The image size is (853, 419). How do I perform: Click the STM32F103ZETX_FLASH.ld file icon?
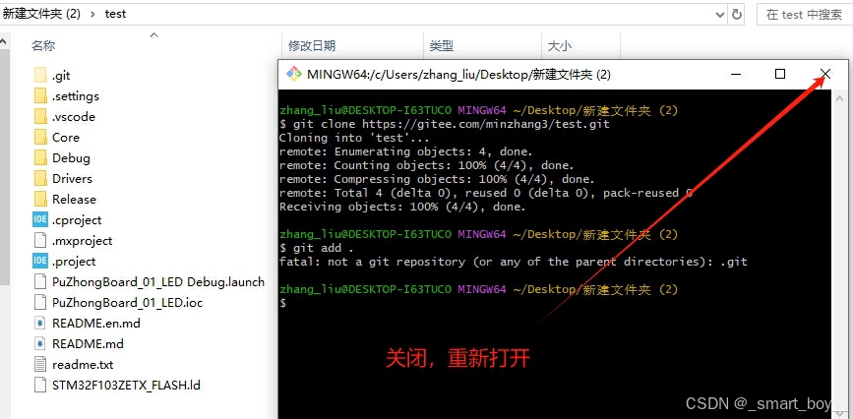pos(40,386)
